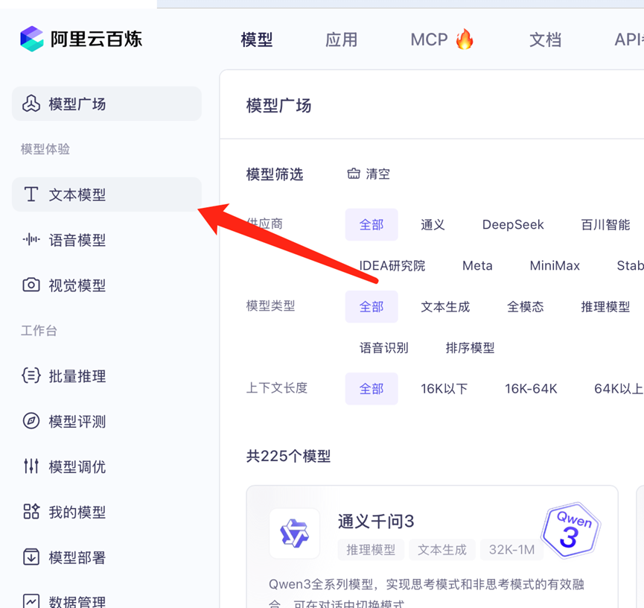Filter model type by 排序模型

tap(470, 348)
